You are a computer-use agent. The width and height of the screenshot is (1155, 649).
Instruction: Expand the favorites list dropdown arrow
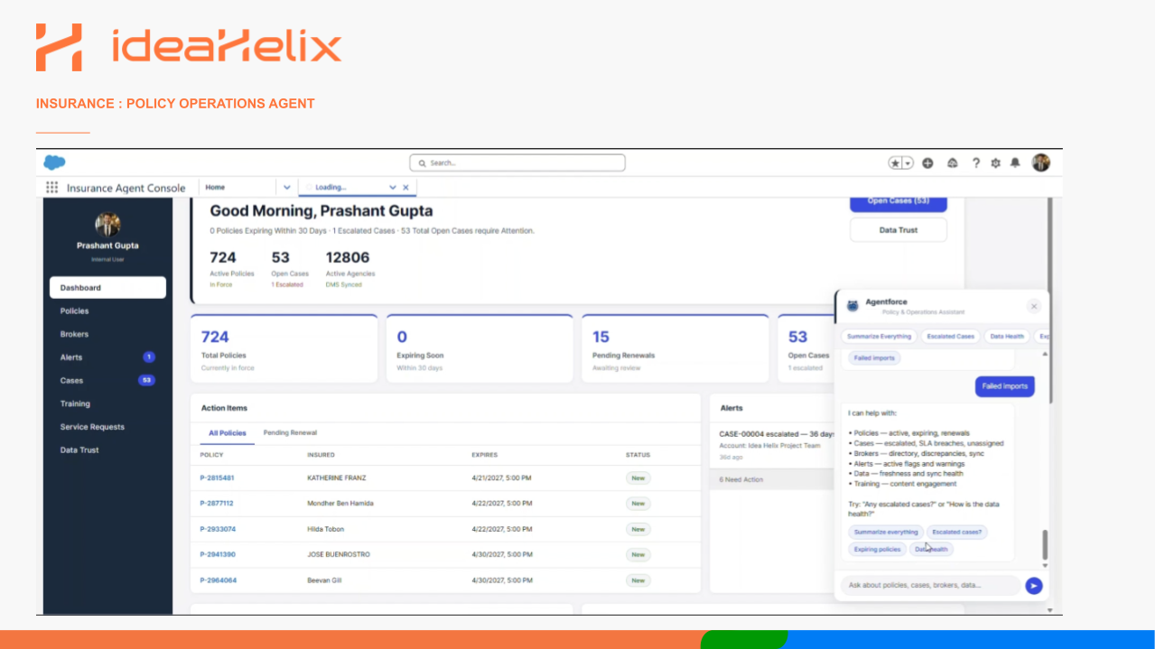(908, 162)
